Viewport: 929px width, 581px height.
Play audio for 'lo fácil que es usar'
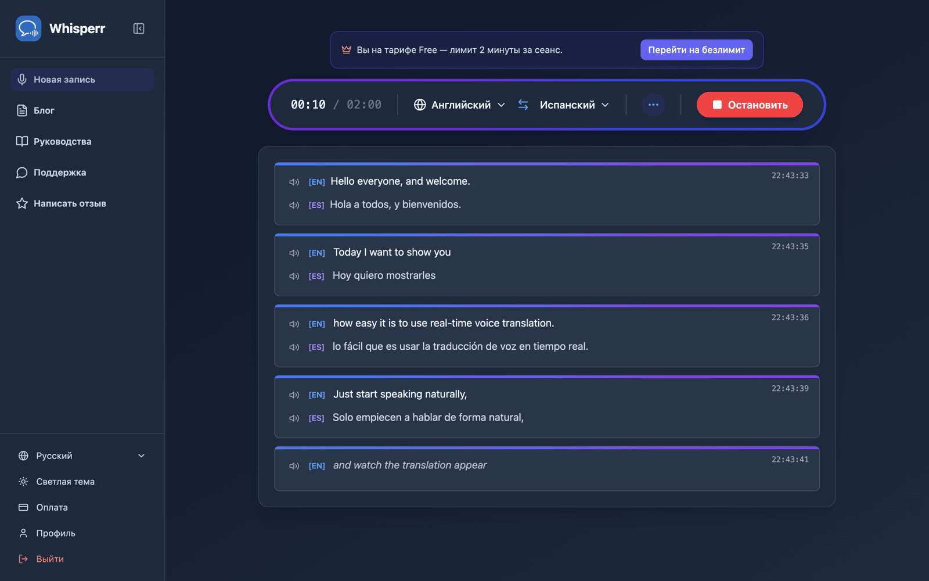(294, 347)
